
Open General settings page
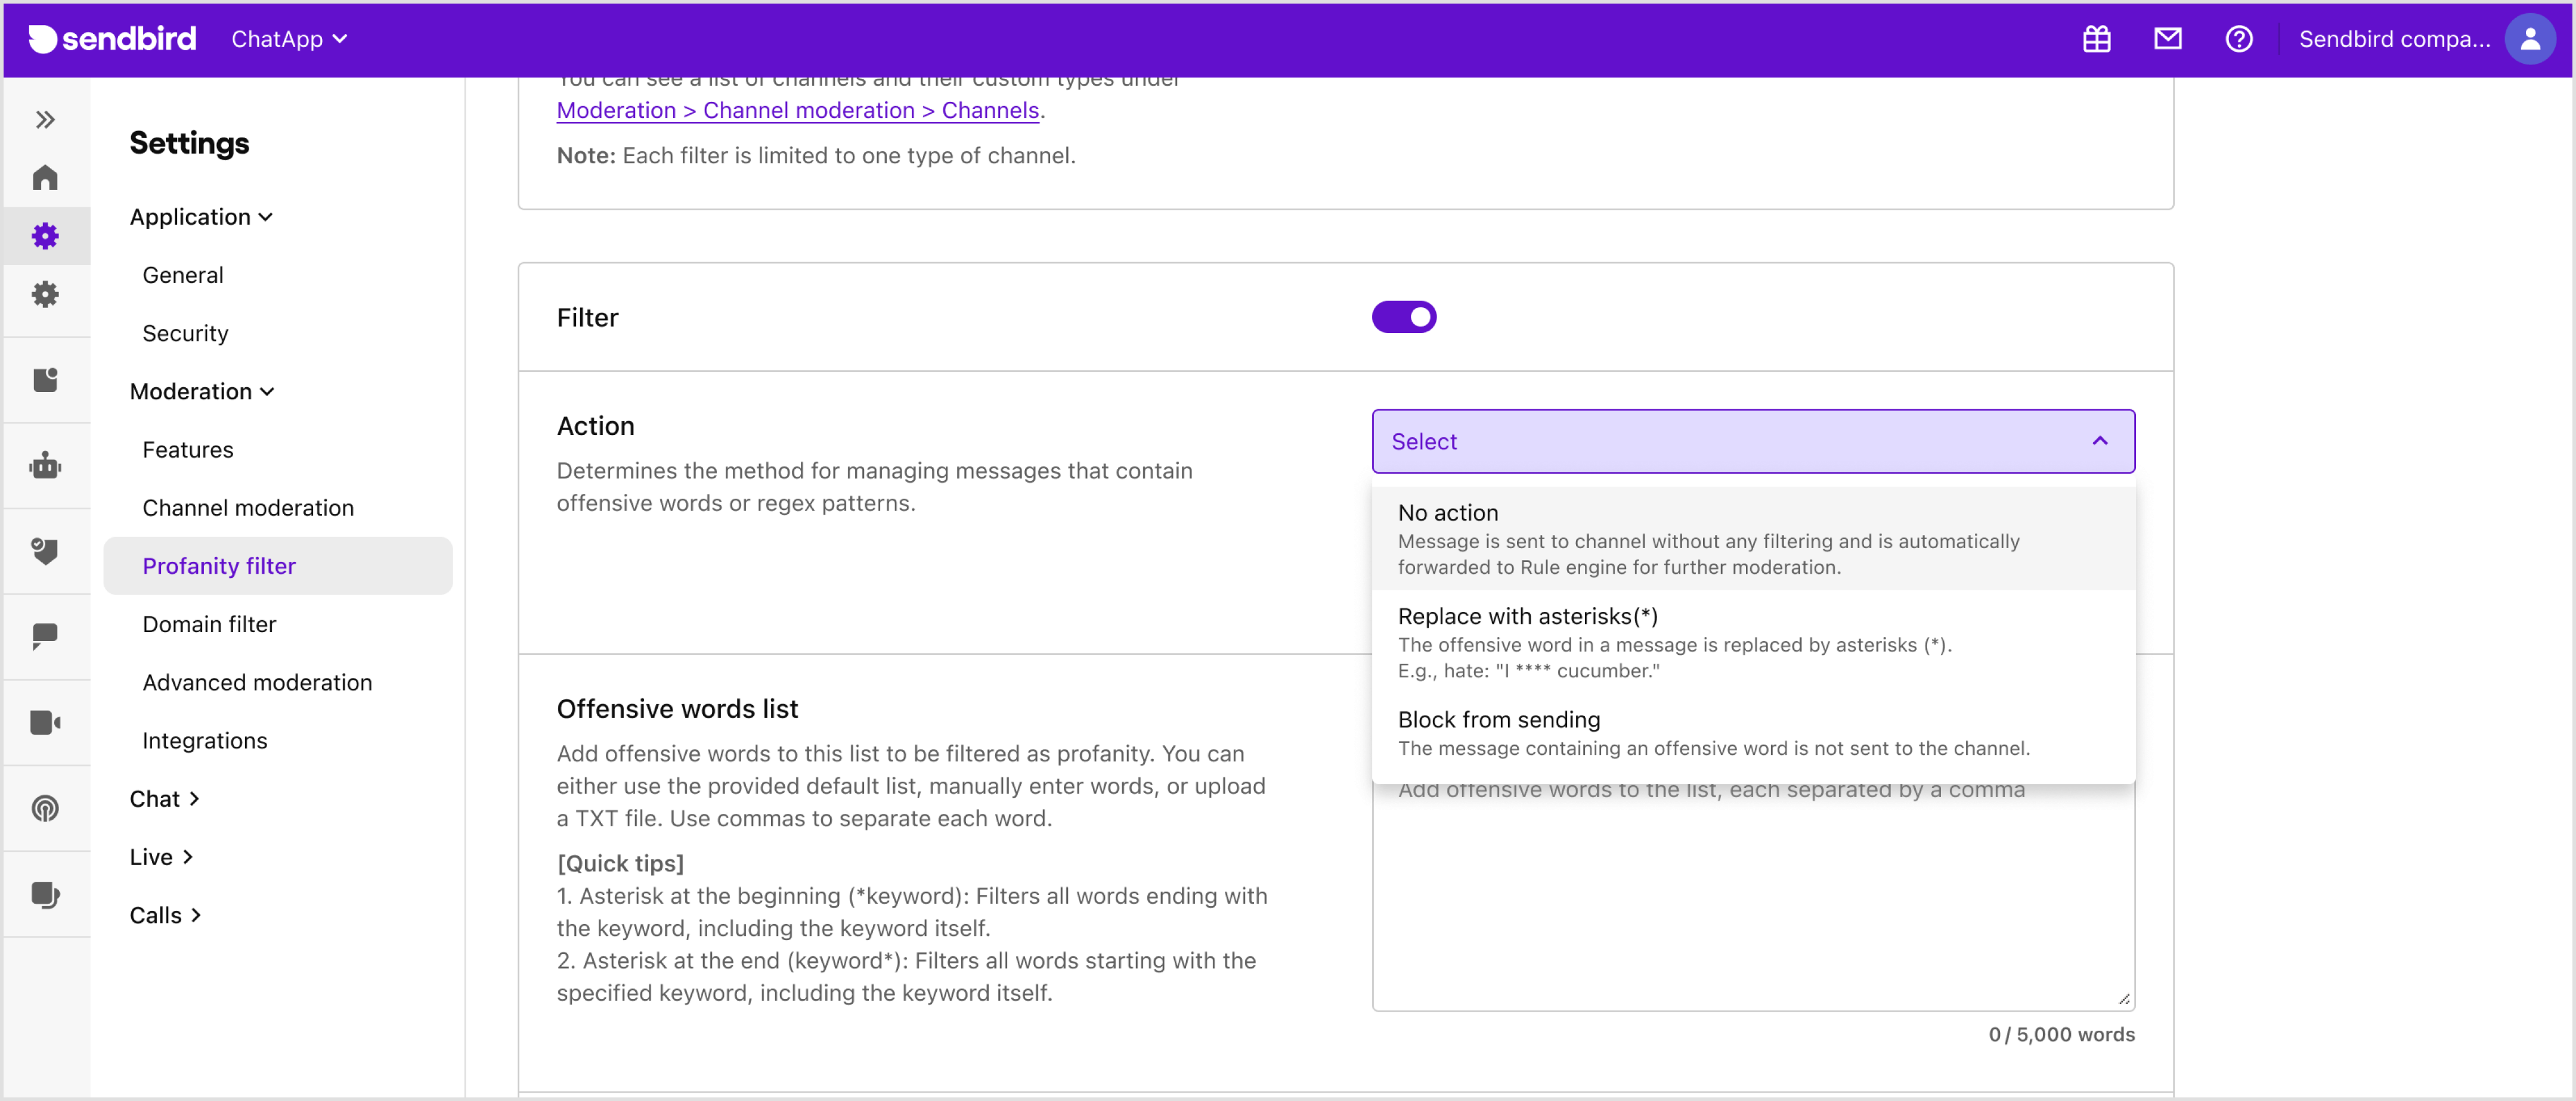pos(183,275)
